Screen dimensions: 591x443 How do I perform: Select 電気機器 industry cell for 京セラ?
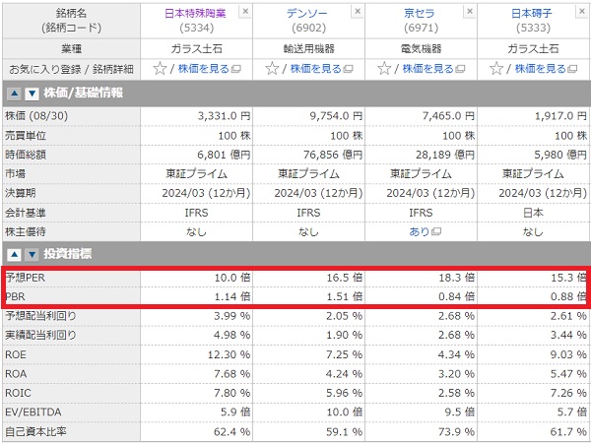point(421,49)
